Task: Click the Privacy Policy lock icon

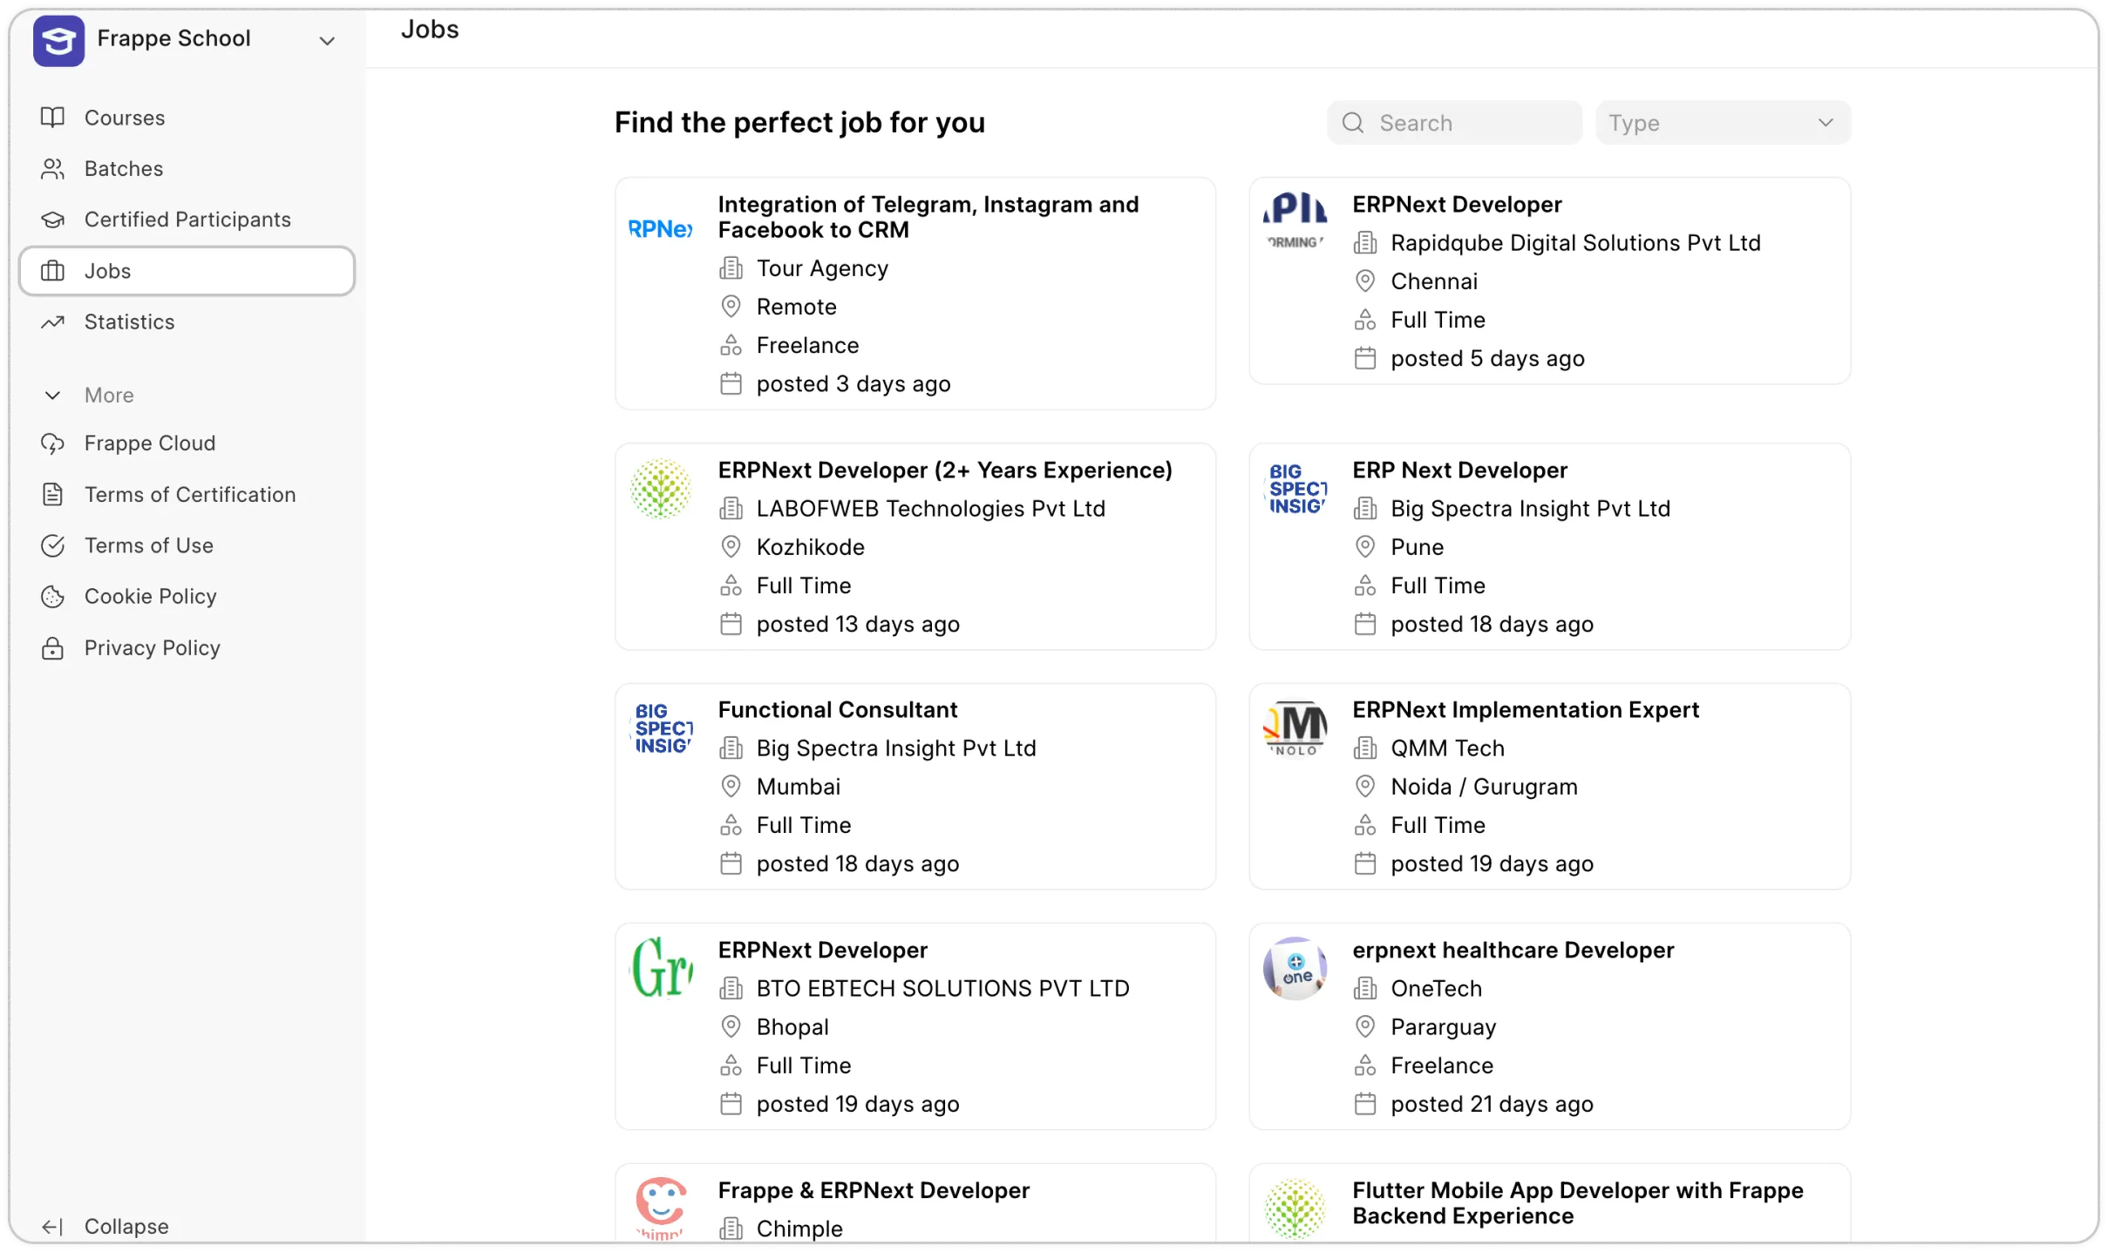Action: click(x=53, y=647)
